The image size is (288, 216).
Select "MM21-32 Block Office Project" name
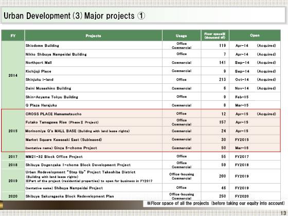click(54, 157)
